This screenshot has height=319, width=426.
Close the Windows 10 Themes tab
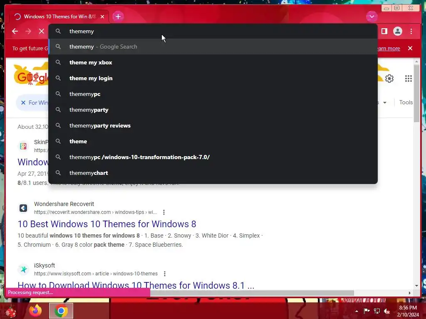pos(102,17)
